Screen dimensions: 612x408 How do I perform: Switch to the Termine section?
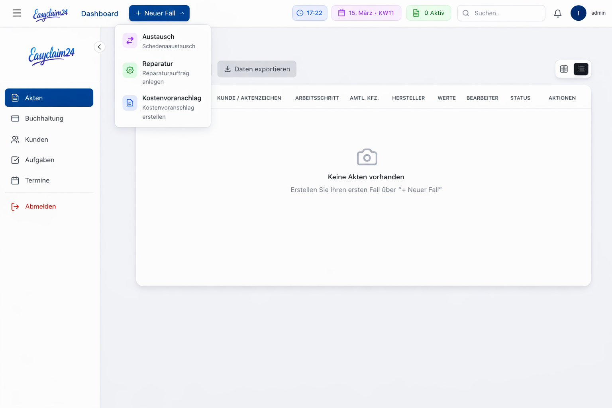pyautogui.click(x=37, y=180)
